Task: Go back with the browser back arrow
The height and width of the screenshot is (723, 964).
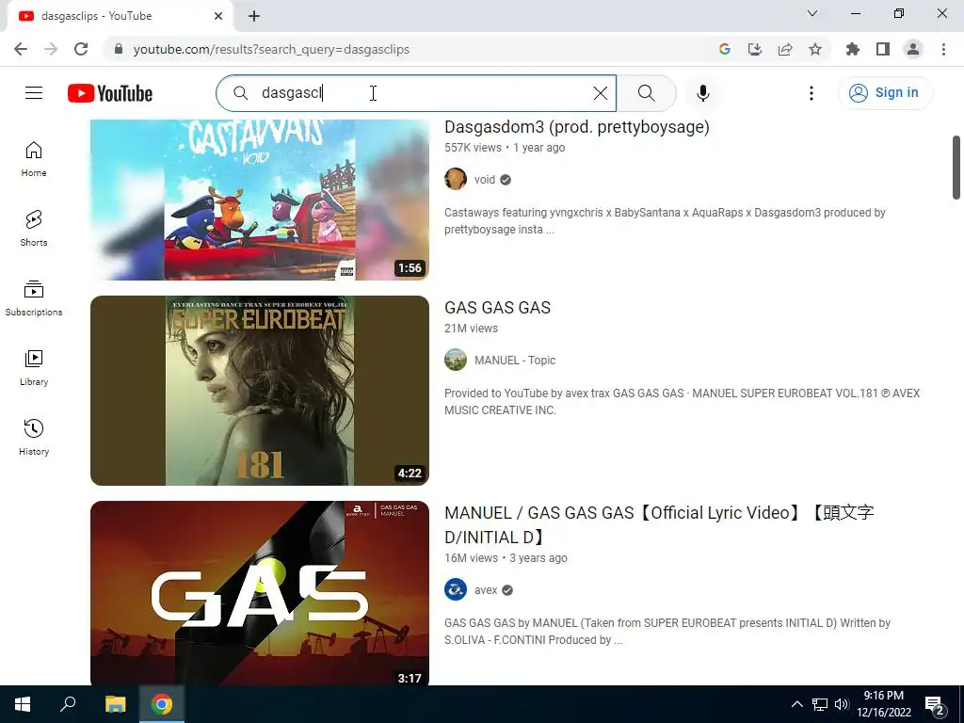Action: [x=21, y=49]
